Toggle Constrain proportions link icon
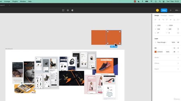Image resolution: width=181 pixels, height=101 pixels. pyautogui.click(x=178, y=29)
